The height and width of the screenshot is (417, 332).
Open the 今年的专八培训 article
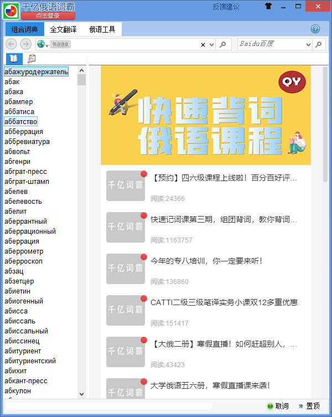[206, 269]
